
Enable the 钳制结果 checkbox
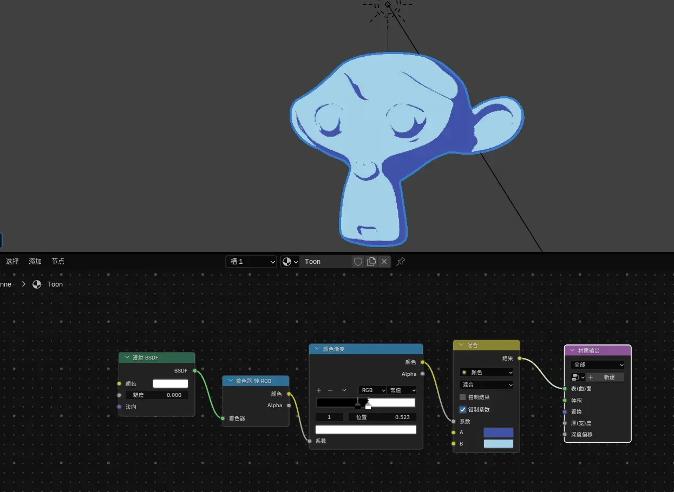[x=463, y=397]
